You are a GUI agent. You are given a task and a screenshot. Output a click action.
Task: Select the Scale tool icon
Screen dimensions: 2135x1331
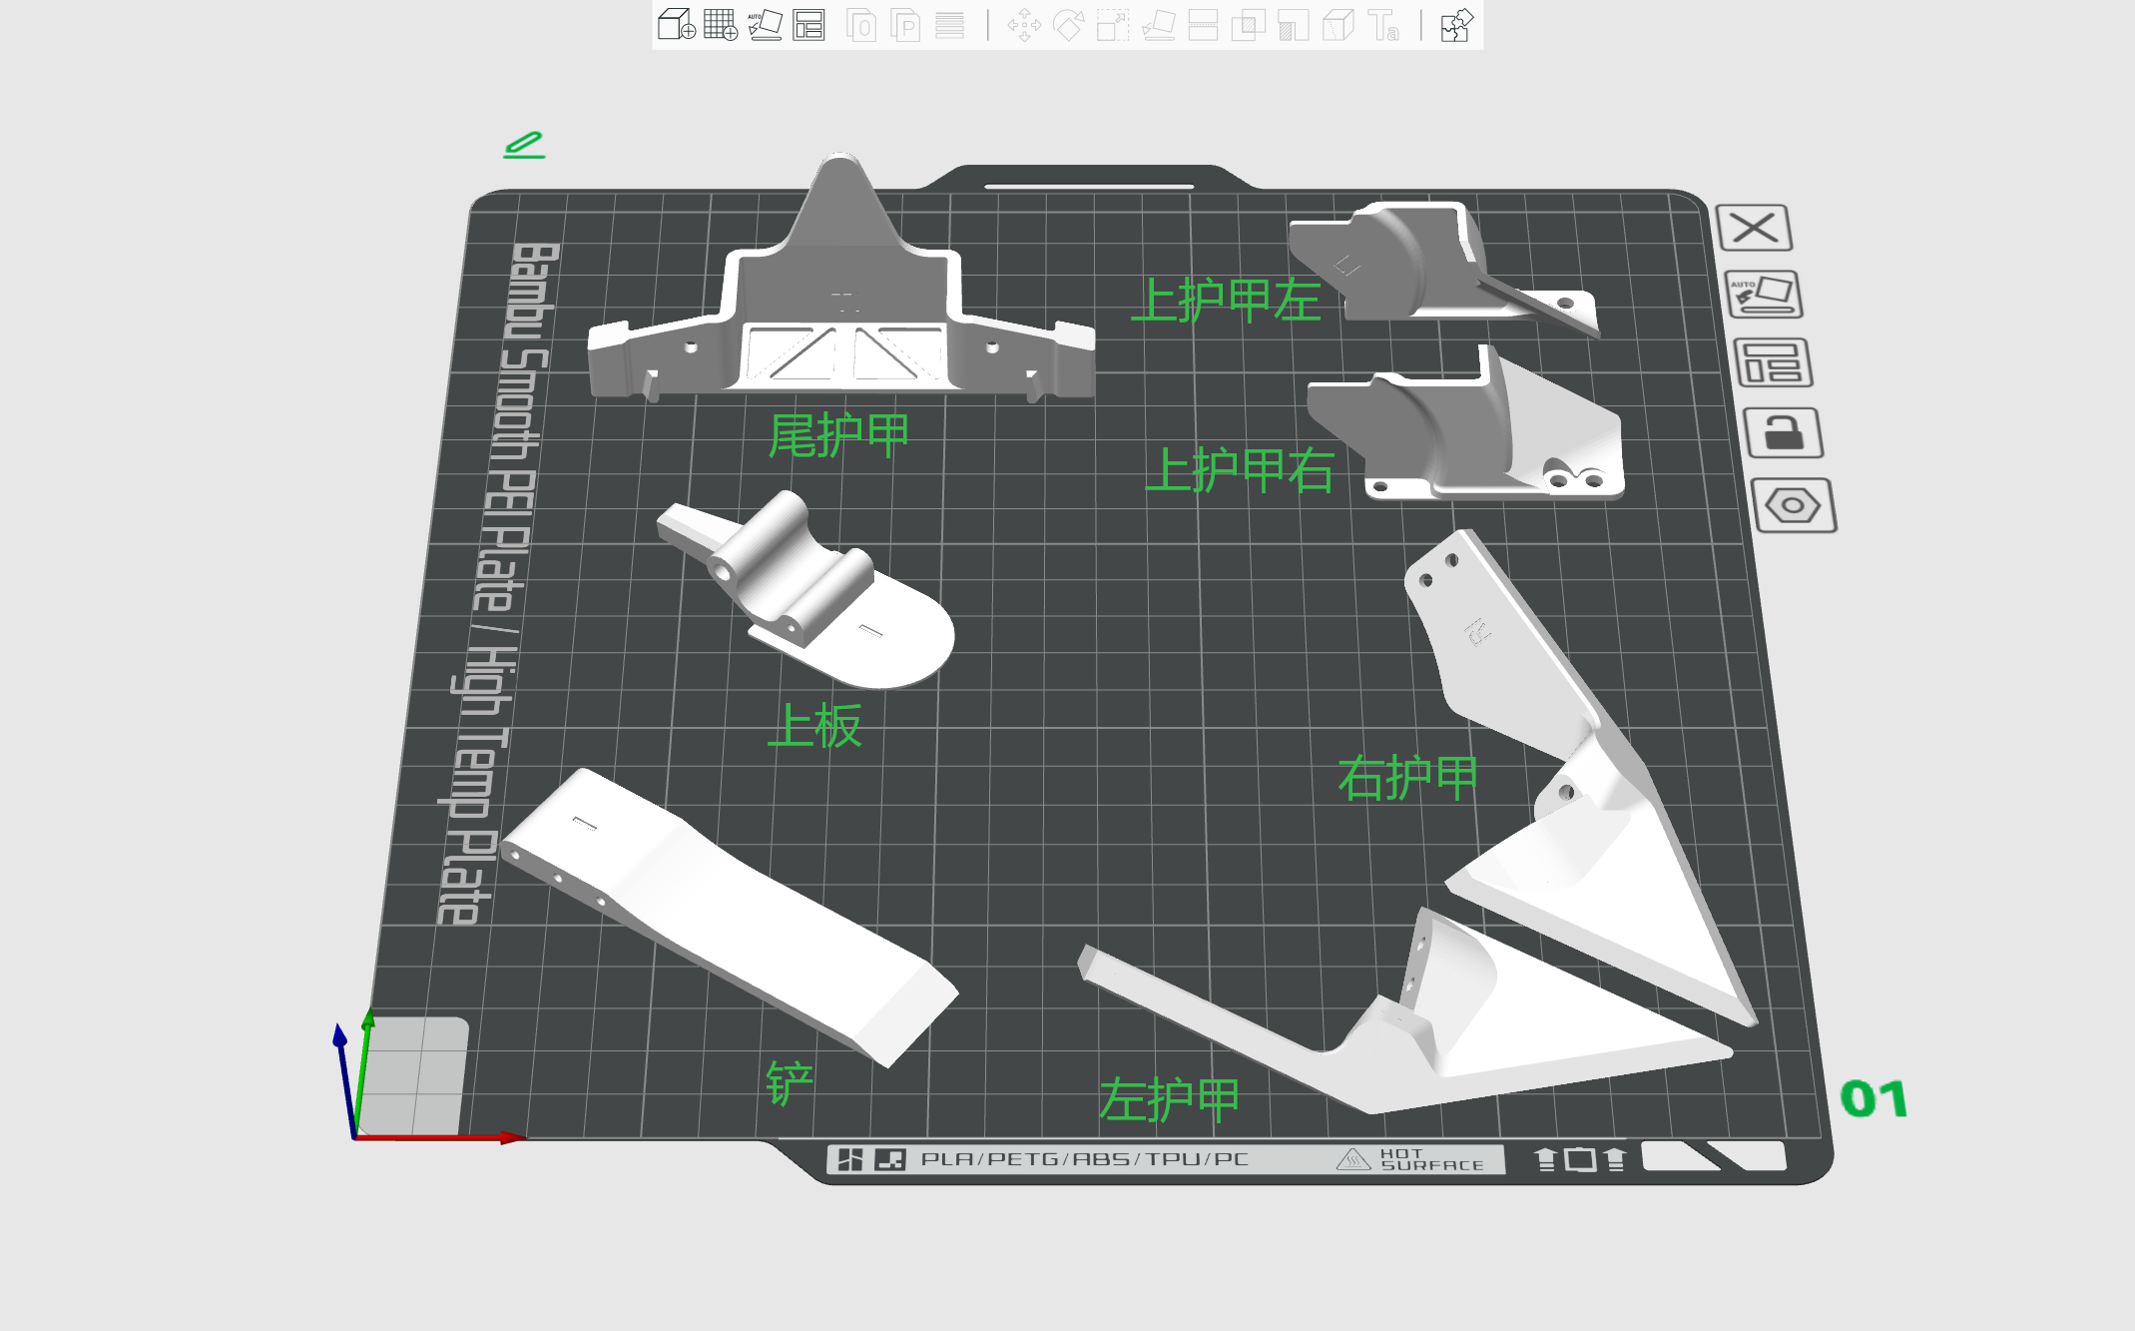[x=1112, y=25]
